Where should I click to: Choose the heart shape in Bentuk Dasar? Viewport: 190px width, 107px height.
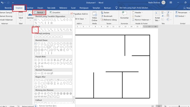click(55, 50)
